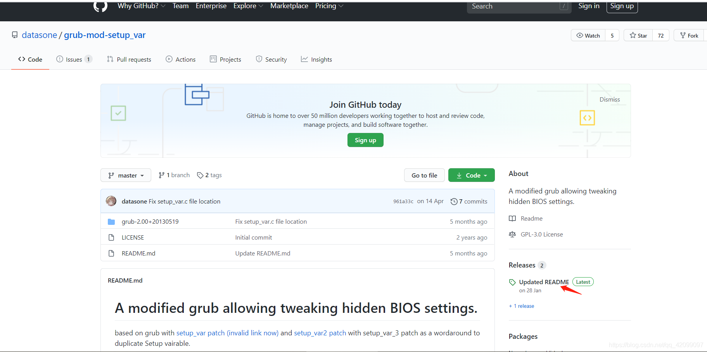707x352 pixels.
Task: View the 7 commits history
Action: tap(469, 201)
